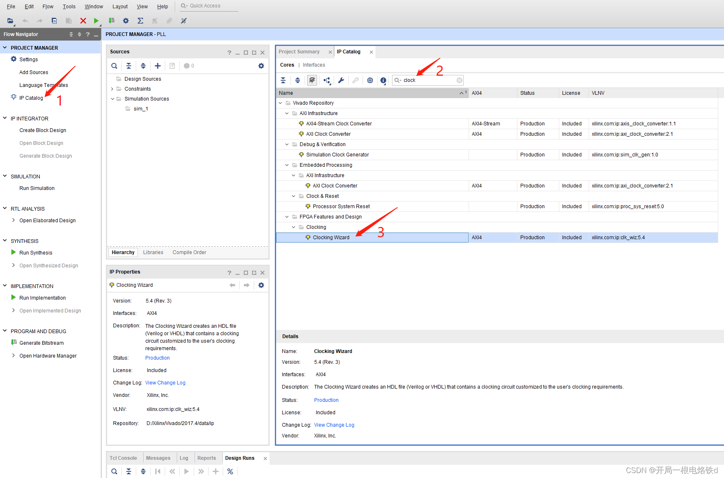This screenshot has height=478, width=724.
Task: Select the Processor System Reset row
Action: click(497, 207)
